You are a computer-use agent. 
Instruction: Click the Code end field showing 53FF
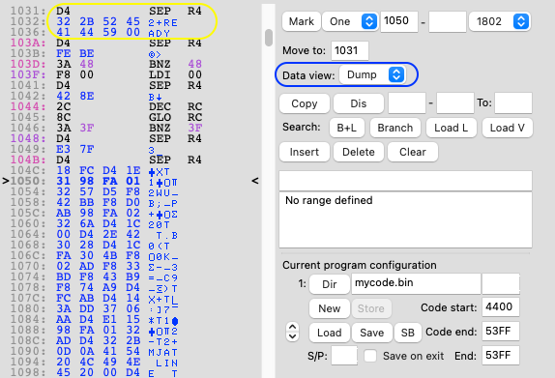click(501, 332)
